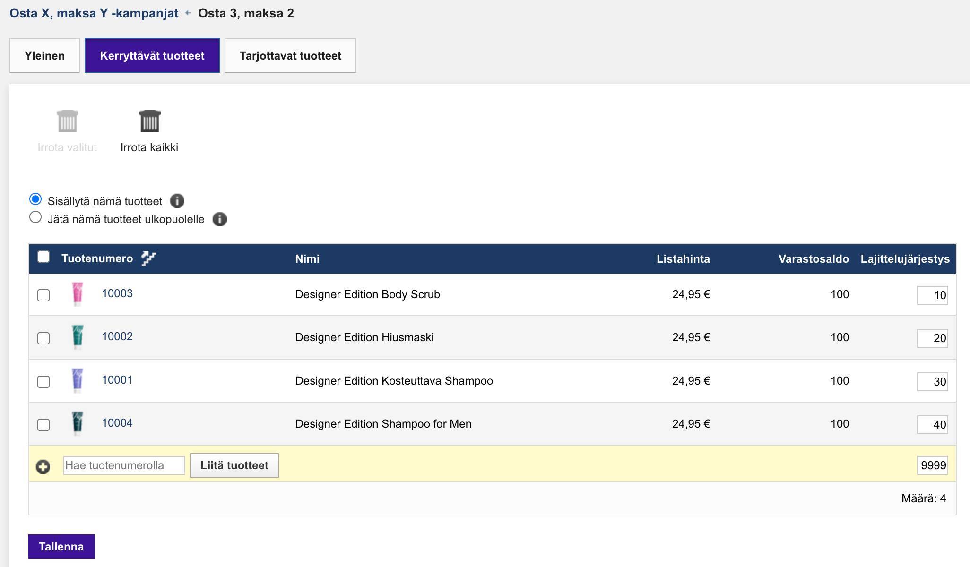
Task: Open the pink Body Scrub product thumbnail
Action: [78, 294]
